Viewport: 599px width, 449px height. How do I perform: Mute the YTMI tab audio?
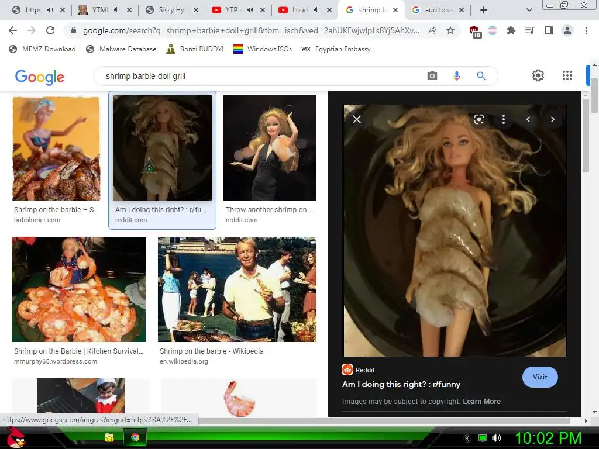117,10
